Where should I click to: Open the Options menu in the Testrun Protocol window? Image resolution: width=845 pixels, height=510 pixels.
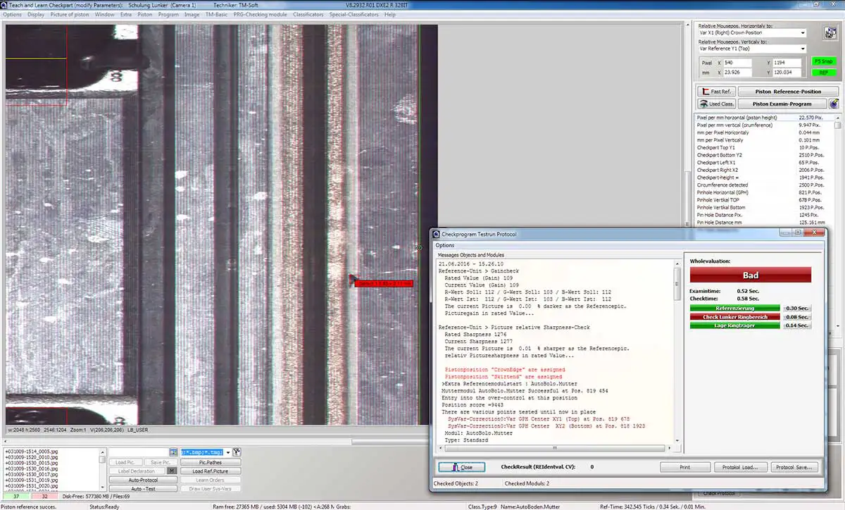(445, 245)
